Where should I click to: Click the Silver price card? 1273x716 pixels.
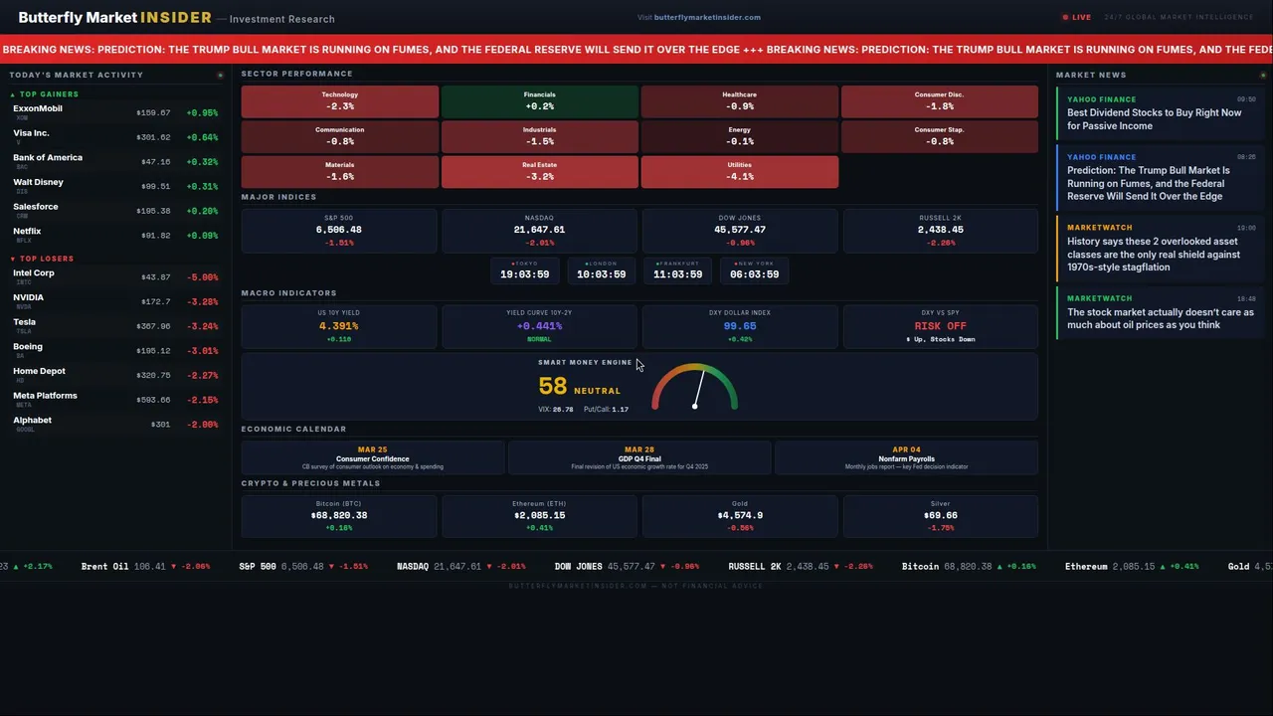pyautogui.click(x=941, y=516)
